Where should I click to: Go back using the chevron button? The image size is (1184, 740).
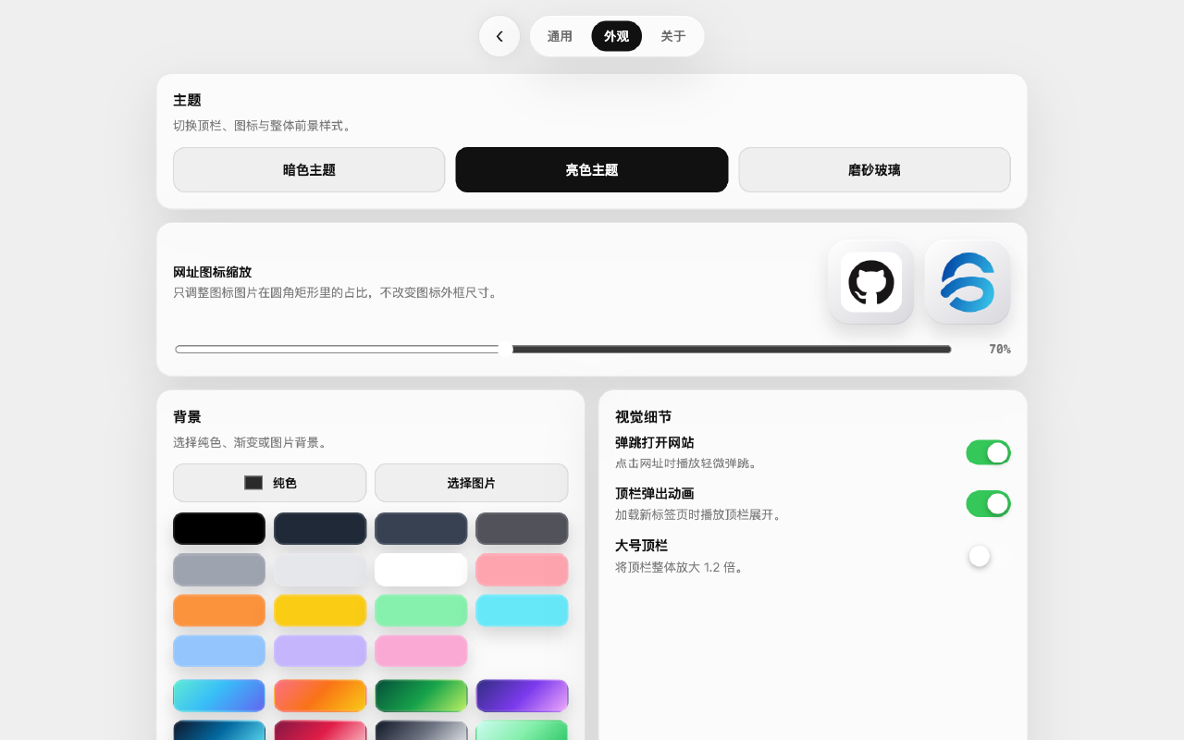499,36
